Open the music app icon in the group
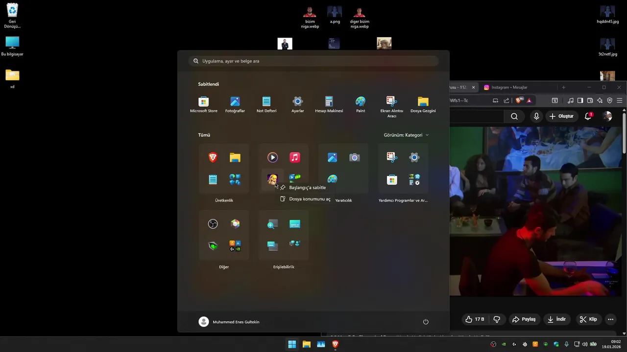This screenshot has height=352, width=627. (294, 157)
